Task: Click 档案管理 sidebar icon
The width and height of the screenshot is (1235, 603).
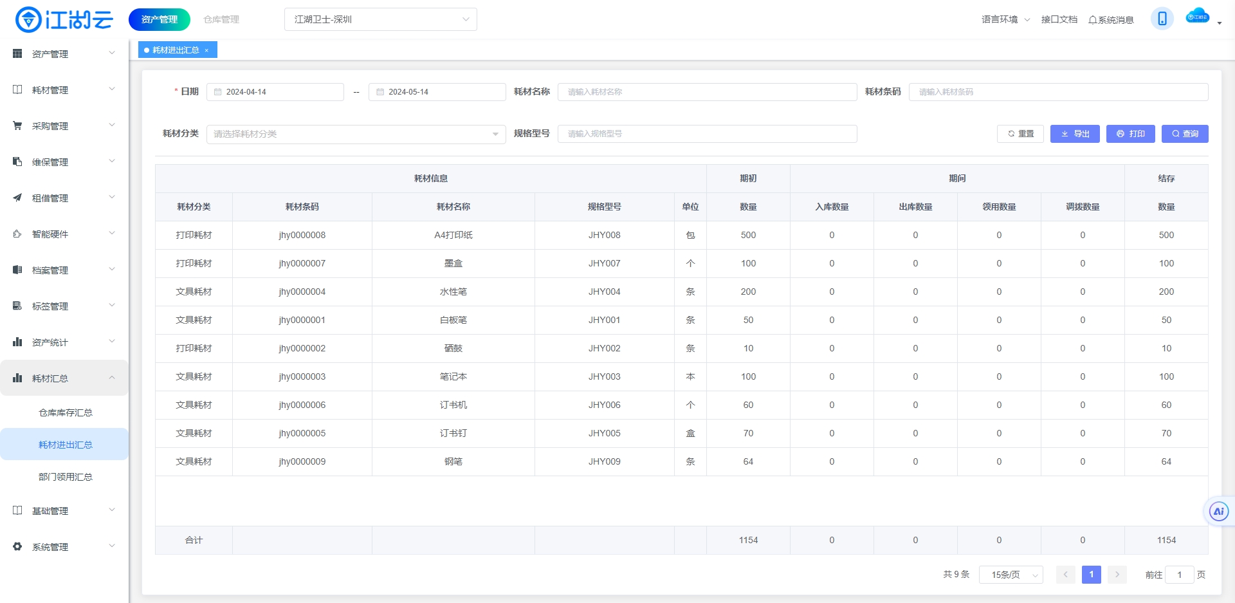Action: tap(17, 270)
